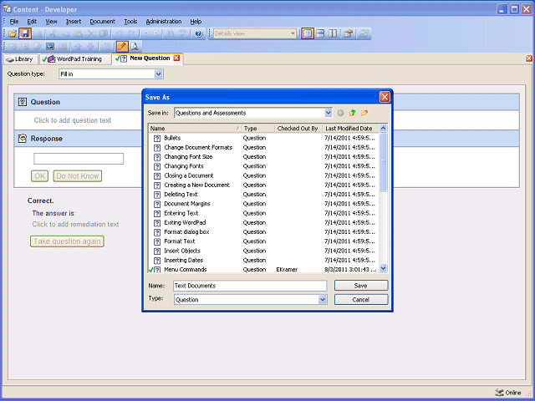
Task: Select Change Document Formats in list
Action: [262, 148]
